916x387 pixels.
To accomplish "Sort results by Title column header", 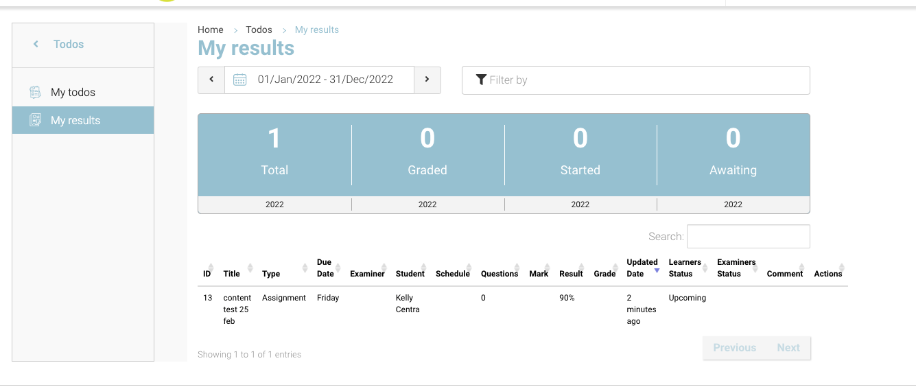I will tap(232, 273).
